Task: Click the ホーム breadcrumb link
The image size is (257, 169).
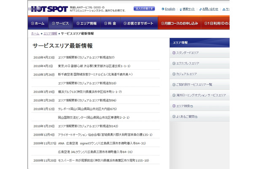Action: (x=35, y=33)
